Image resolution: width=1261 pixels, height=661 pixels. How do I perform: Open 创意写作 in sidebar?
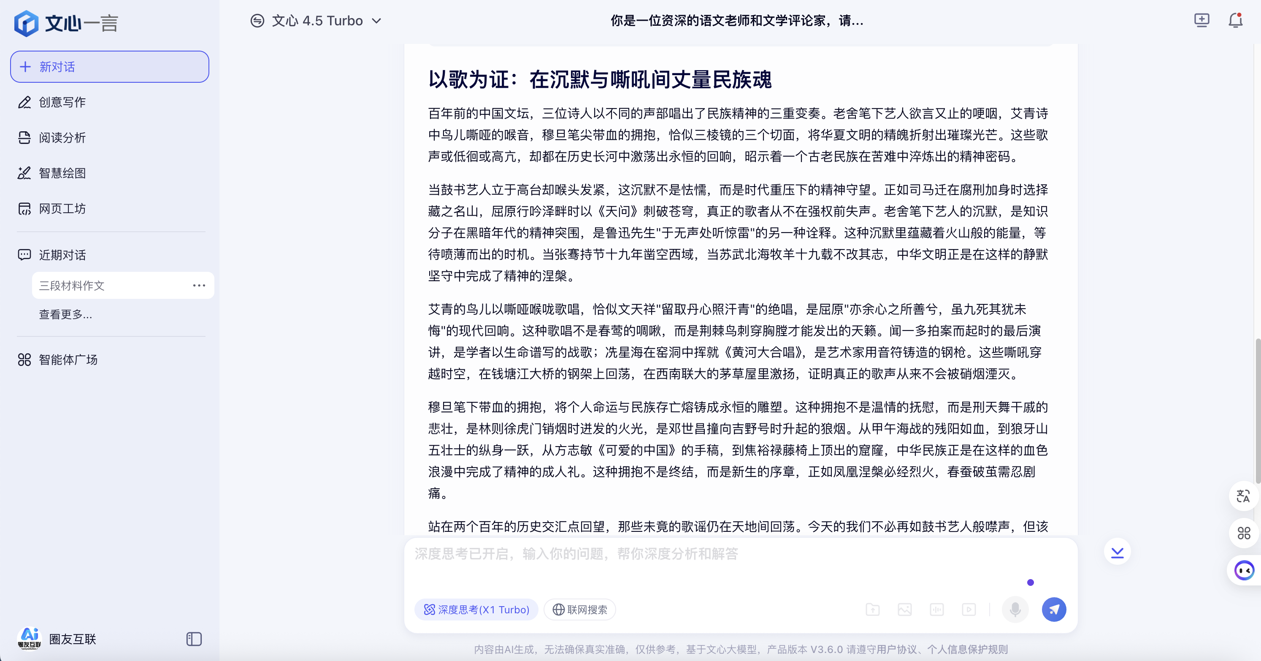click(x=62, y=102)
